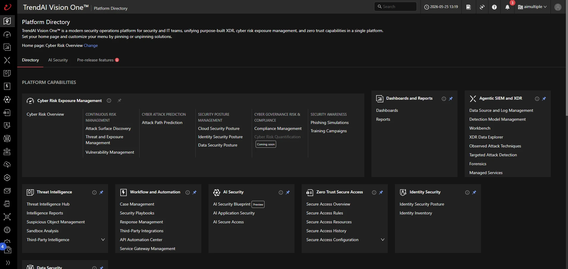Viewport: 568px width, 269px height.
Task: Switch to the AI Security tab
Action: [58, 60]
